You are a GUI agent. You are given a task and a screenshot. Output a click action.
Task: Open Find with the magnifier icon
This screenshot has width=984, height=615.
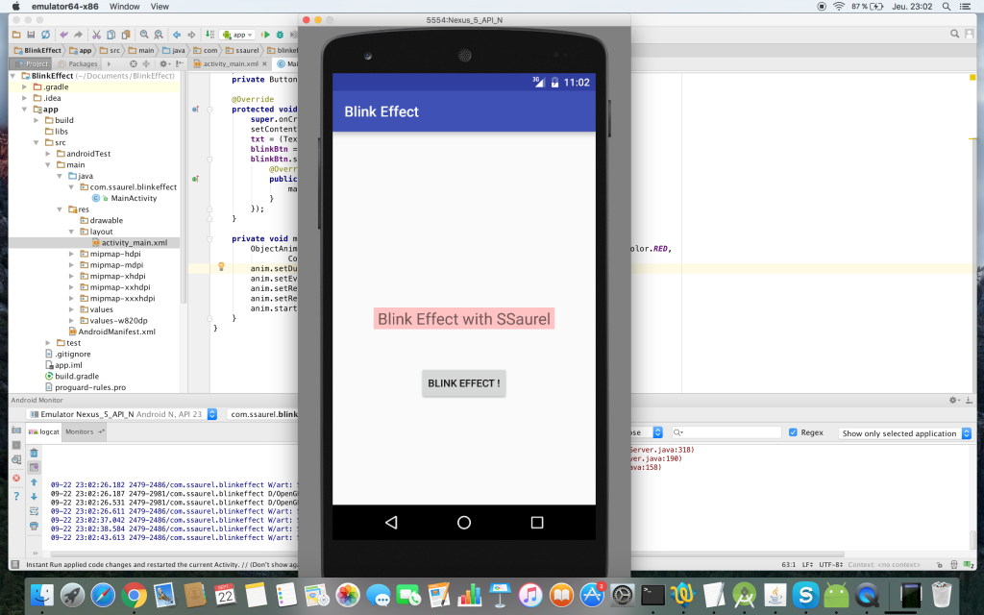144,35
